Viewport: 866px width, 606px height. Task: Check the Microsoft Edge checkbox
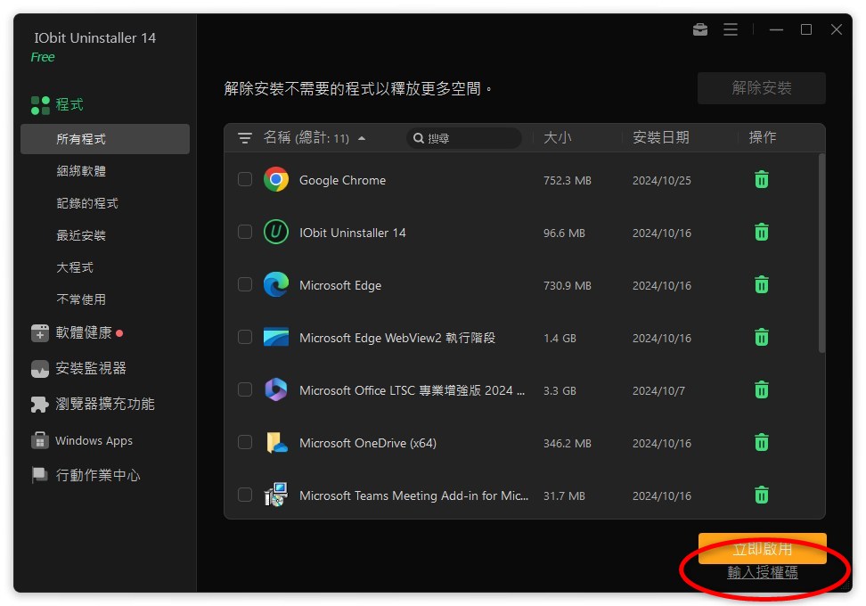pyautogui.click(x=245, y=284)
